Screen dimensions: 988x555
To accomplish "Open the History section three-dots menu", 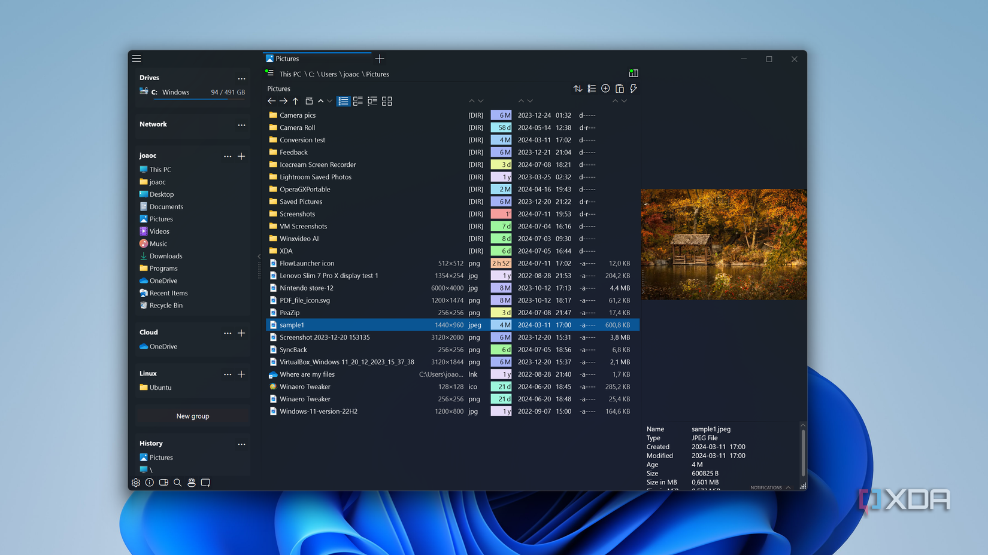I will (x=241, y=444).
